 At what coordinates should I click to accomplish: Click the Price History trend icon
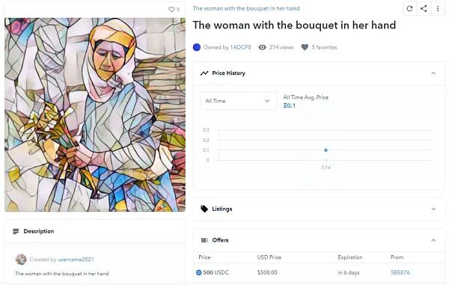[x=204, y=73]
